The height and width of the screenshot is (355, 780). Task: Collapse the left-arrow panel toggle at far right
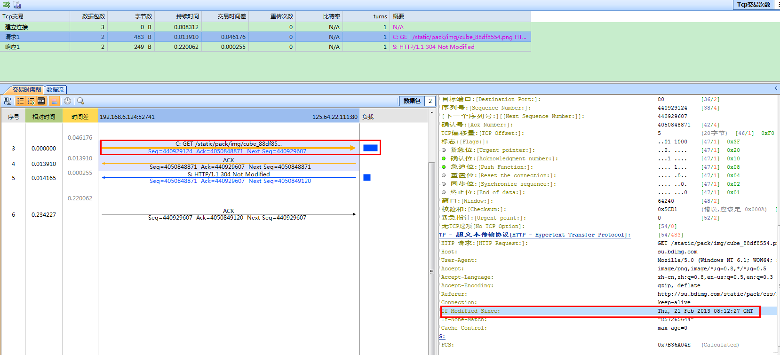(x=776, y=88)
